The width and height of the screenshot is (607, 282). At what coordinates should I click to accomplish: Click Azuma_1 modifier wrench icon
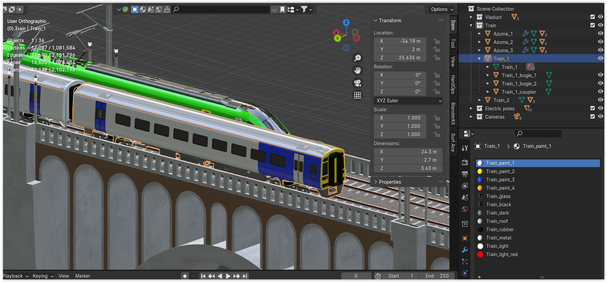point(525,34)
